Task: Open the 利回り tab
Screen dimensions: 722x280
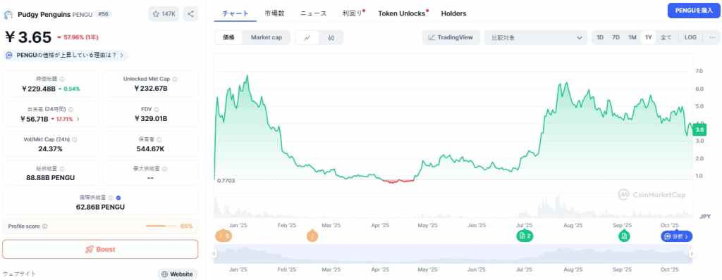Action: (353, 13)
